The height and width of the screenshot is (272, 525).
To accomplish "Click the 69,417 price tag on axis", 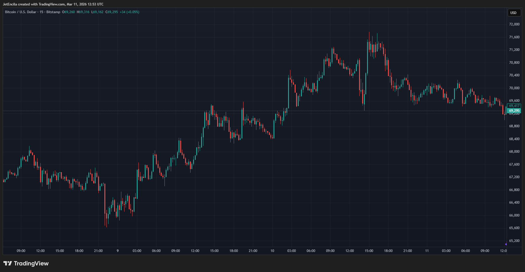I will coord(514,106).
